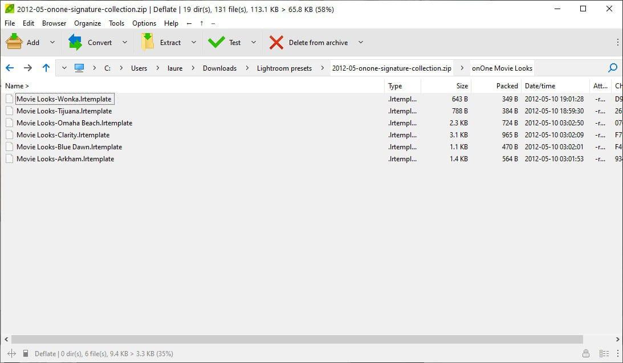Image resolution: width=623 pixels, height=363 pixels.
Task: Open the Organize menu
Action: (x=87, y=23)
